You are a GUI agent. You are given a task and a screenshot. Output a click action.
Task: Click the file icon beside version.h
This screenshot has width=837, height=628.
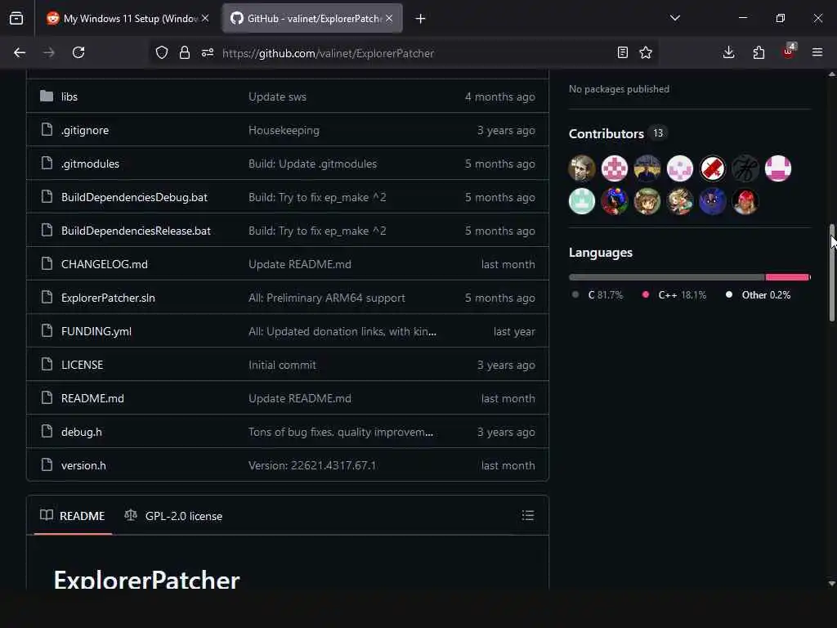pos(47,464)
